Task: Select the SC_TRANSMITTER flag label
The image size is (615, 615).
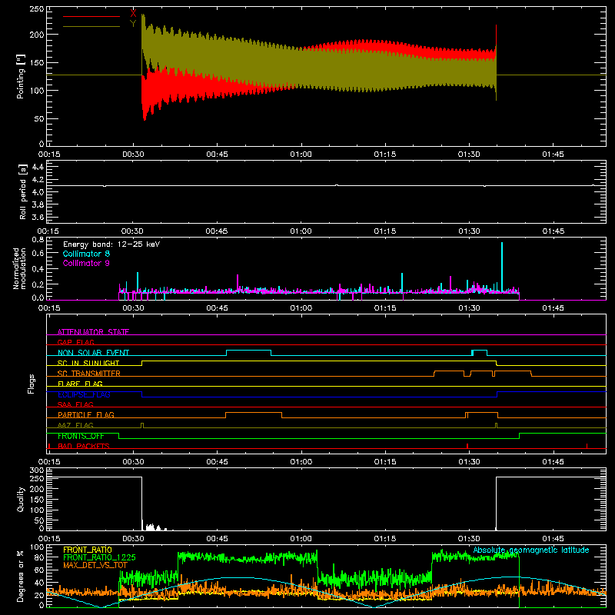Action: [89, 374]
